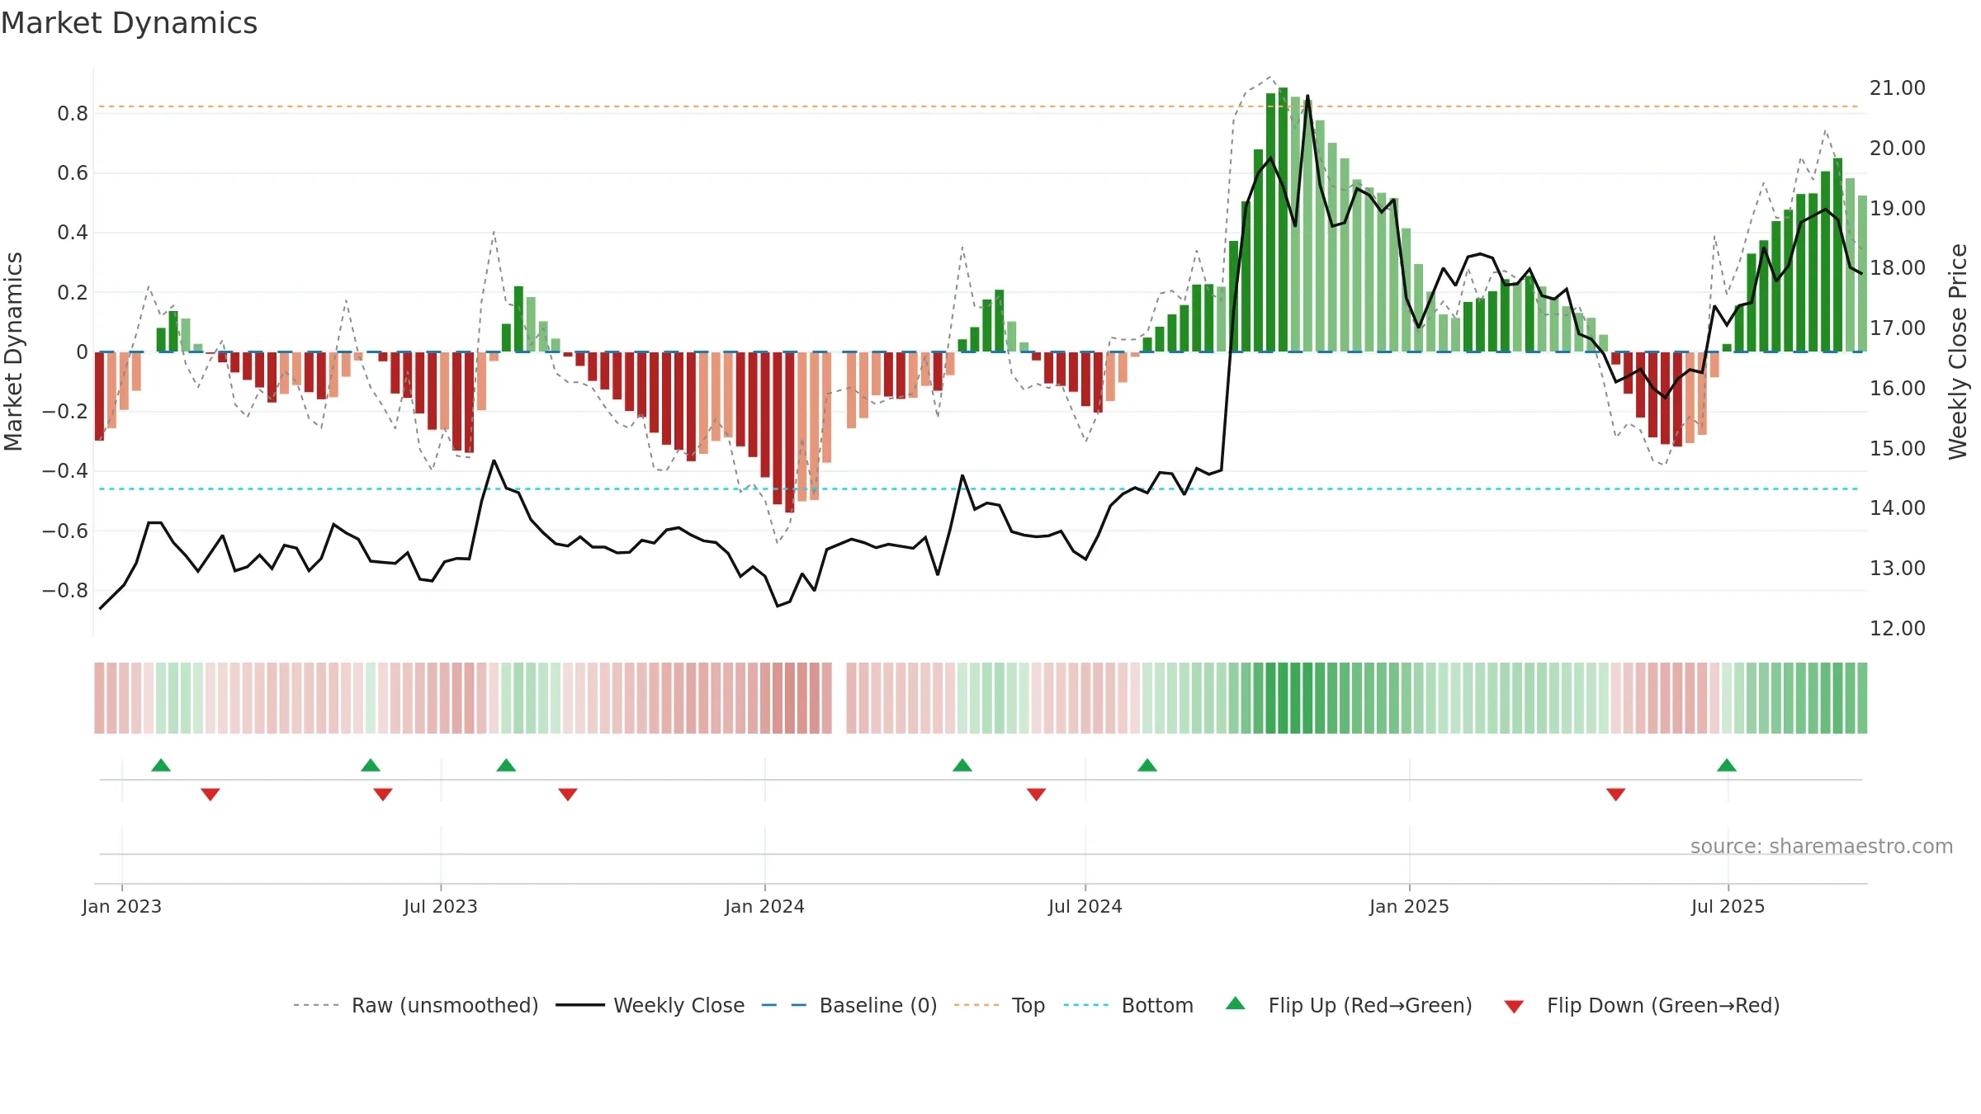
Task: Click the 'Flip Down (Green→Red)' legend label
Action: (1663, 1006)
